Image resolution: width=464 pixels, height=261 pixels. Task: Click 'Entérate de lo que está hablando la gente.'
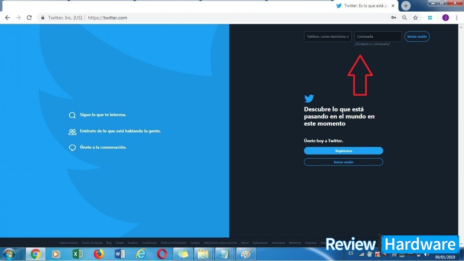[x=120, y=131]
